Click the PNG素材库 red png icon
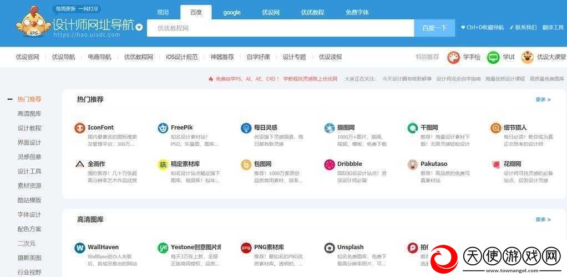The height and width of the screenshot is (277, 567). click(246, 248)
